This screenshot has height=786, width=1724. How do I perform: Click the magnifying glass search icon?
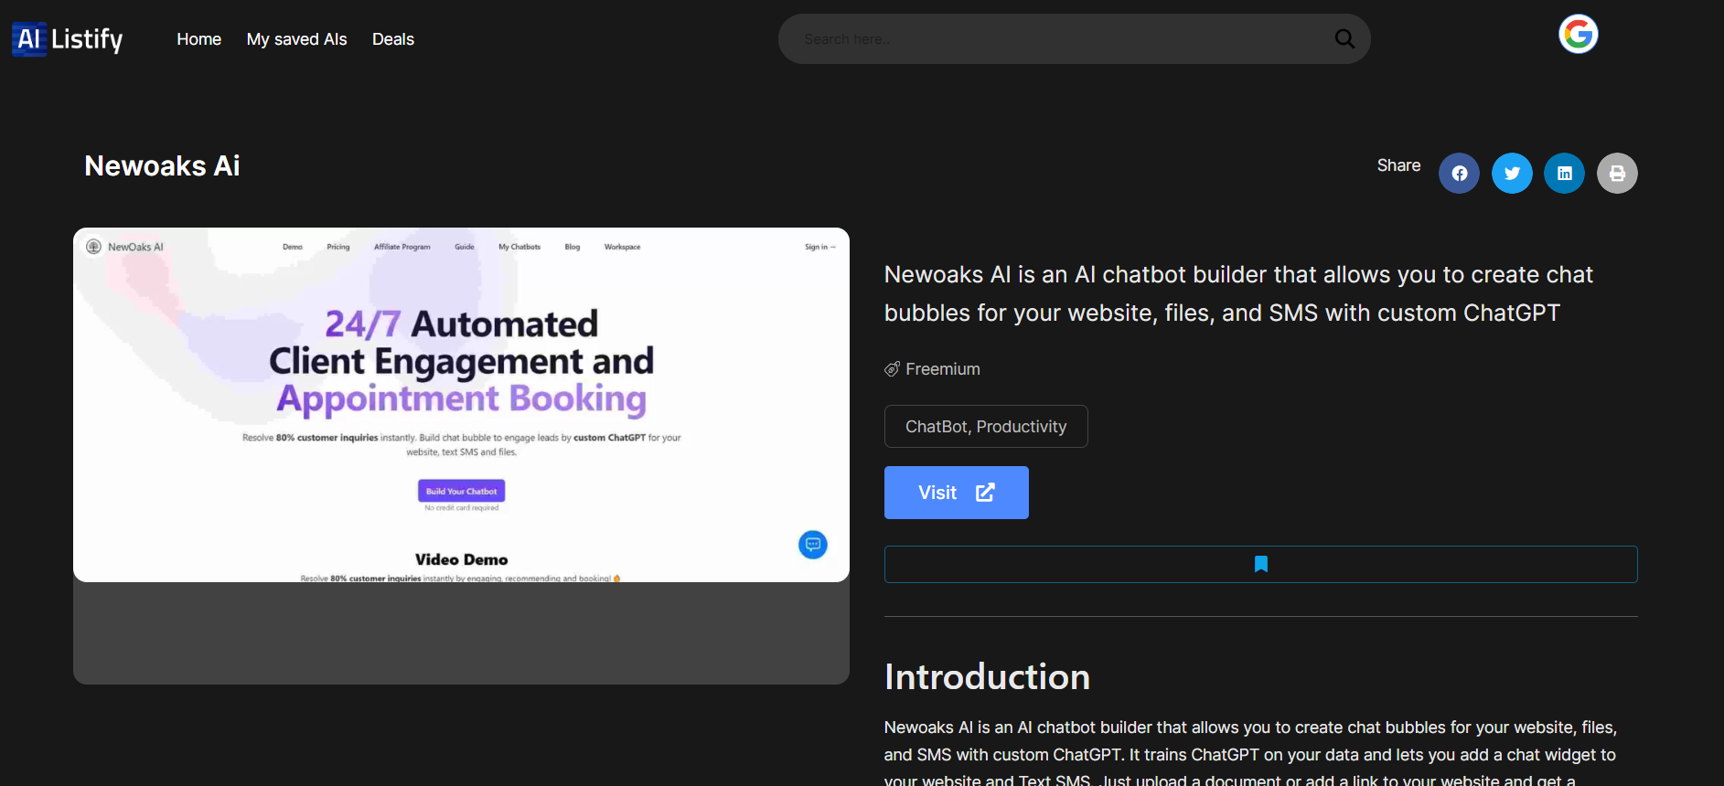point(1344,38)
